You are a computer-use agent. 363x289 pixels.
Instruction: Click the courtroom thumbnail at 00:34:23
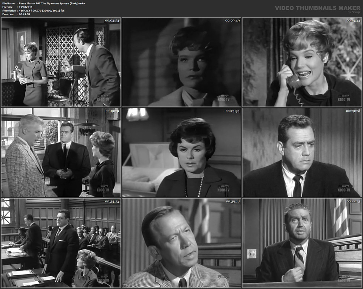point(61,243)
